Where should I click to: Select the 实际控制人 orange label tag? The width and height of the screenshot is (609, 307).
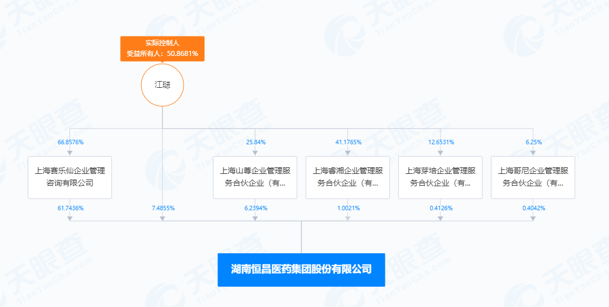pyautogui.click(x=162, y=49)
